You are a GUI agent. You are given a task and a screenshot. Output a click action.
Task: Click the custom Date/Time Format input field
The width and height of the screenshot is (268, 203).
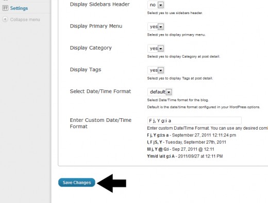pyautogui.click(x=194, y=120)
